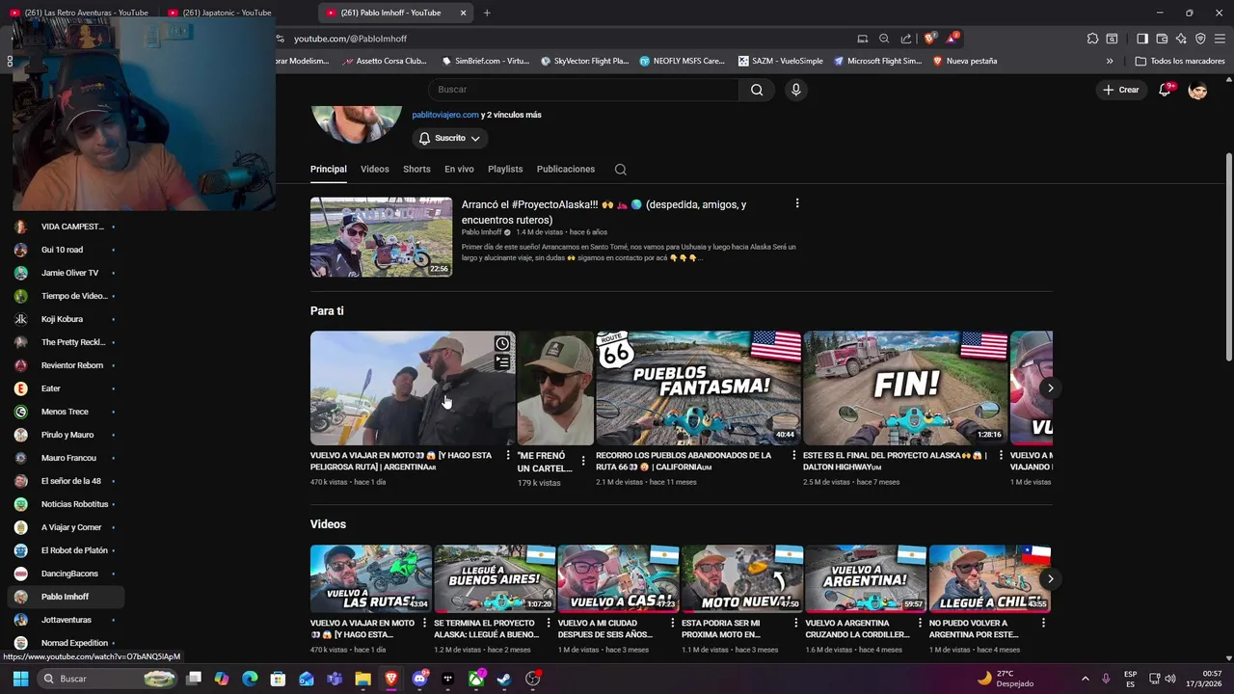1234x694 pixels.
Task: Open options menu for featured Alaska video
Action: click(x=796, y=203)
